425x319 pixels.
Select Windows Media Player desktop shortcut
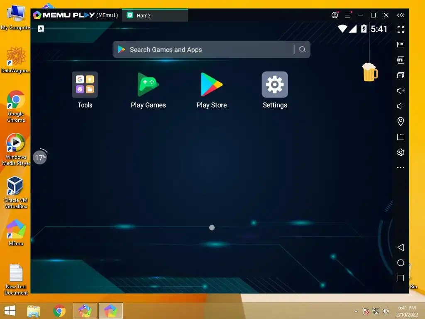click(x=16, y=150)
